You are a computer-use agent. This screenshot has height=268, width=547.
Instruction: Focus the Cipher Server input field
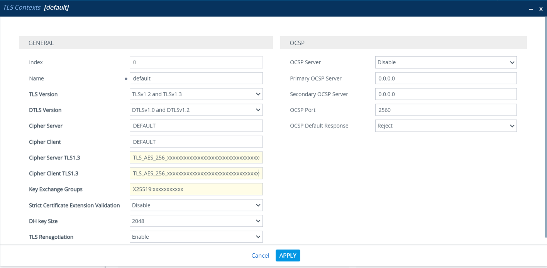pos(196,126)
